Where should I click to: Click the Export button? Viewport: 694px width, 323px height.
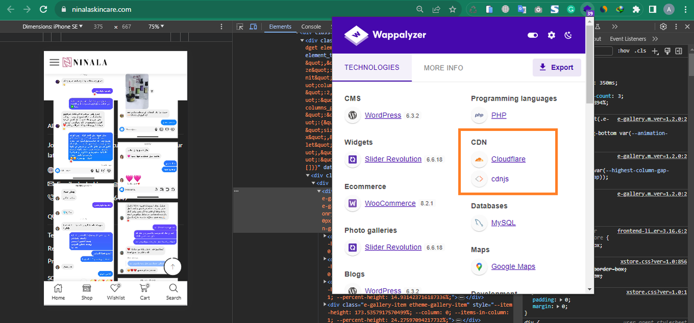[x=557, y=68]
